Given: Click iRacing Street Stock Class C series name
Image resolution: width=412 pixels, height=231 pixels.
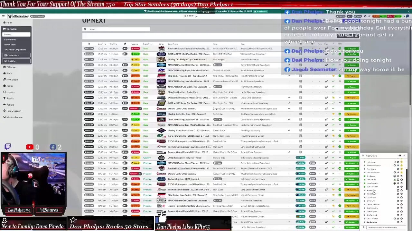Looking at the screenshot, I should [189, 131].
